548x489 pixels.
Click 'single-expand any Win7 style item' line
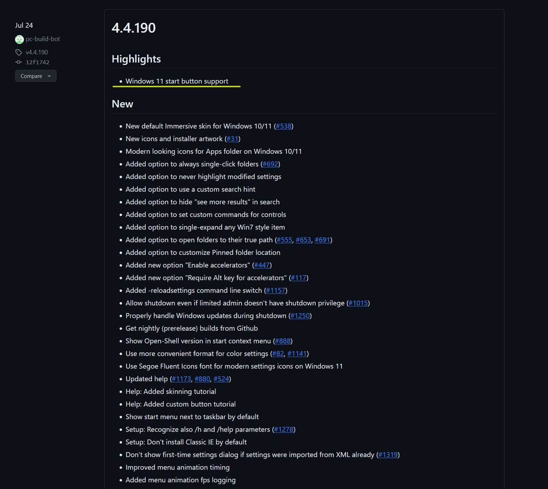click(x=205, y=227)
